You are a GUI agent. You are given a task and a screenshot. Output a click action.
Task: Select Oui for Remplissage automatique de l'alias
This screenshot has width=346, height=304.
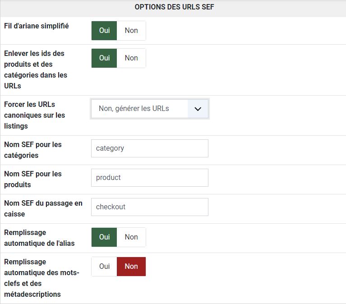tap(104, 237)
